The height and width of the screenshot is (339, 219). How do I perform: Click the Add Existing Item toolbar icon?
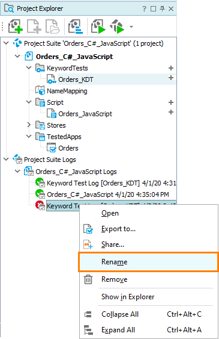pyautogui.click(x=53, y=26)
